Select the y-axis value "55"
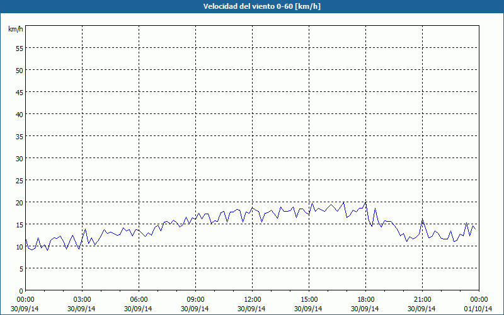 20,49
